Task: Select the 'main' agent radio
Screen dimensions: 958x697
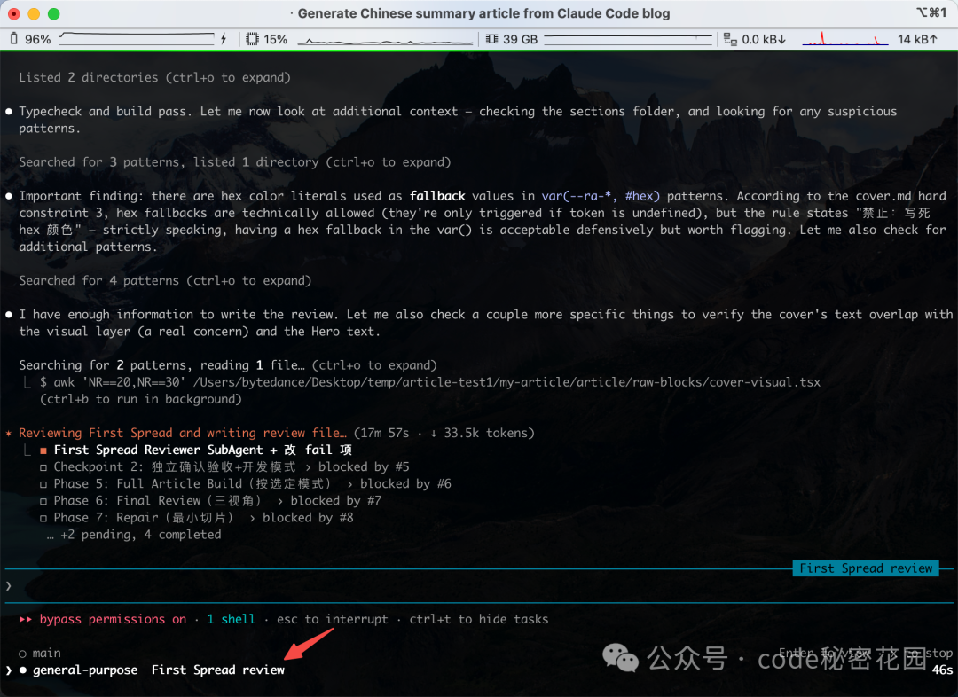Action: [22, 654]
